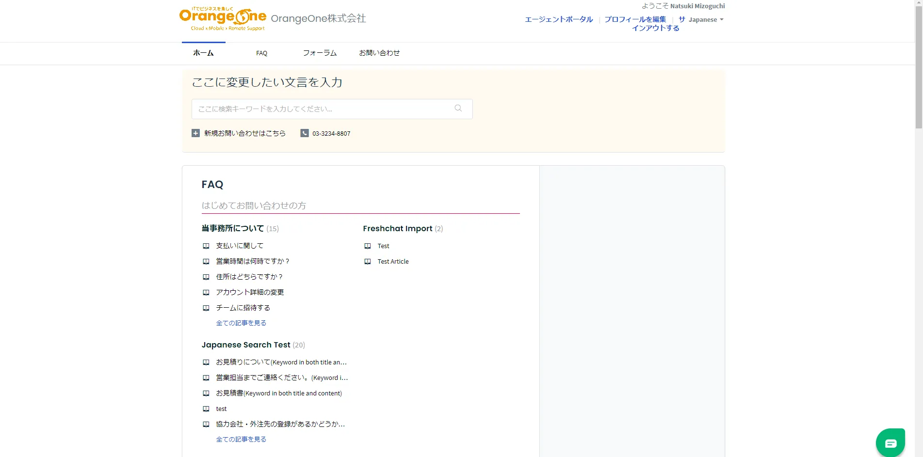Click the OrangeOne logo
923x457 pixels.
223,19
